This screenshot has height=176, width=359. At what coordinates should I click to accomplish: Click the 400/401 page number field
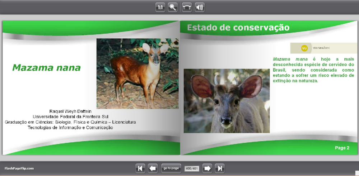tap(192, 168)
